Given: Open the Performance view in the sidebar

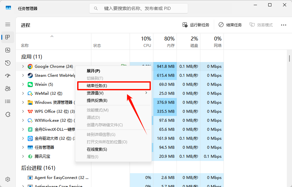Looking at the screenshot, I should point(7,50).
